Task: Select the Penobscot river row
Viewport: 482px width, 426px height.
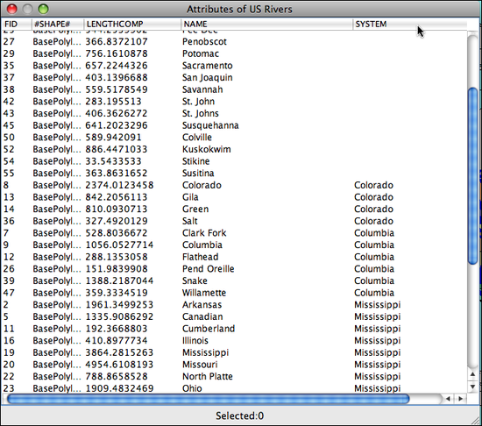Action: (x=234, y=41)
